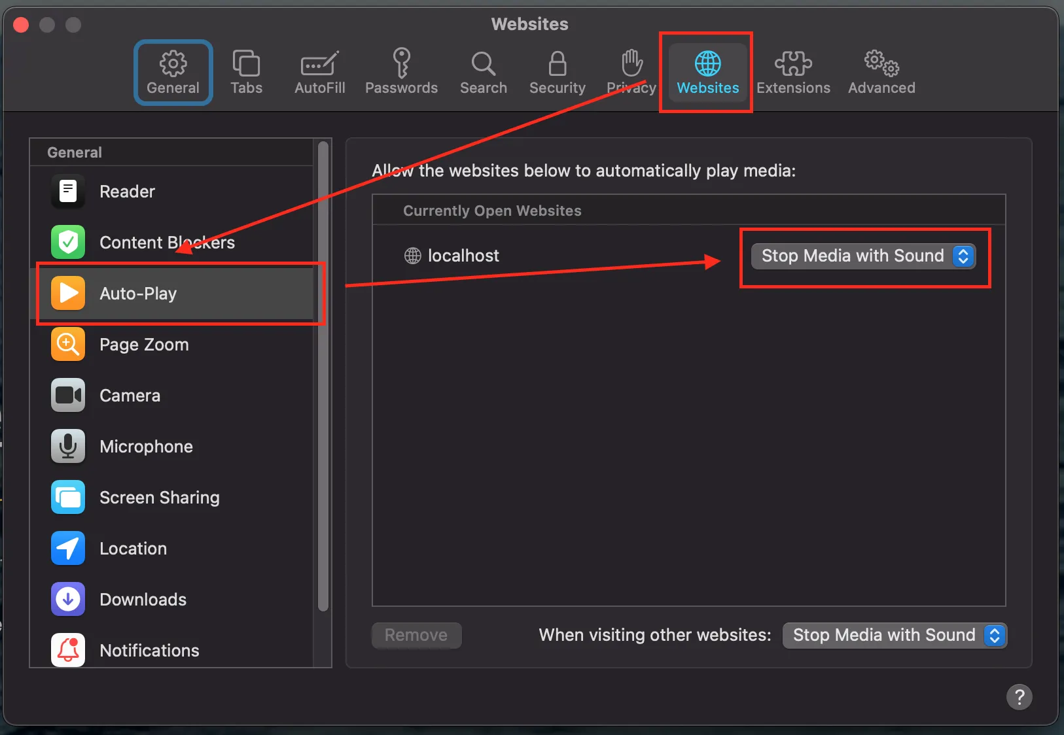Go to the Security preferences tab
The image size is (1064, 735).
click(557, 73)
